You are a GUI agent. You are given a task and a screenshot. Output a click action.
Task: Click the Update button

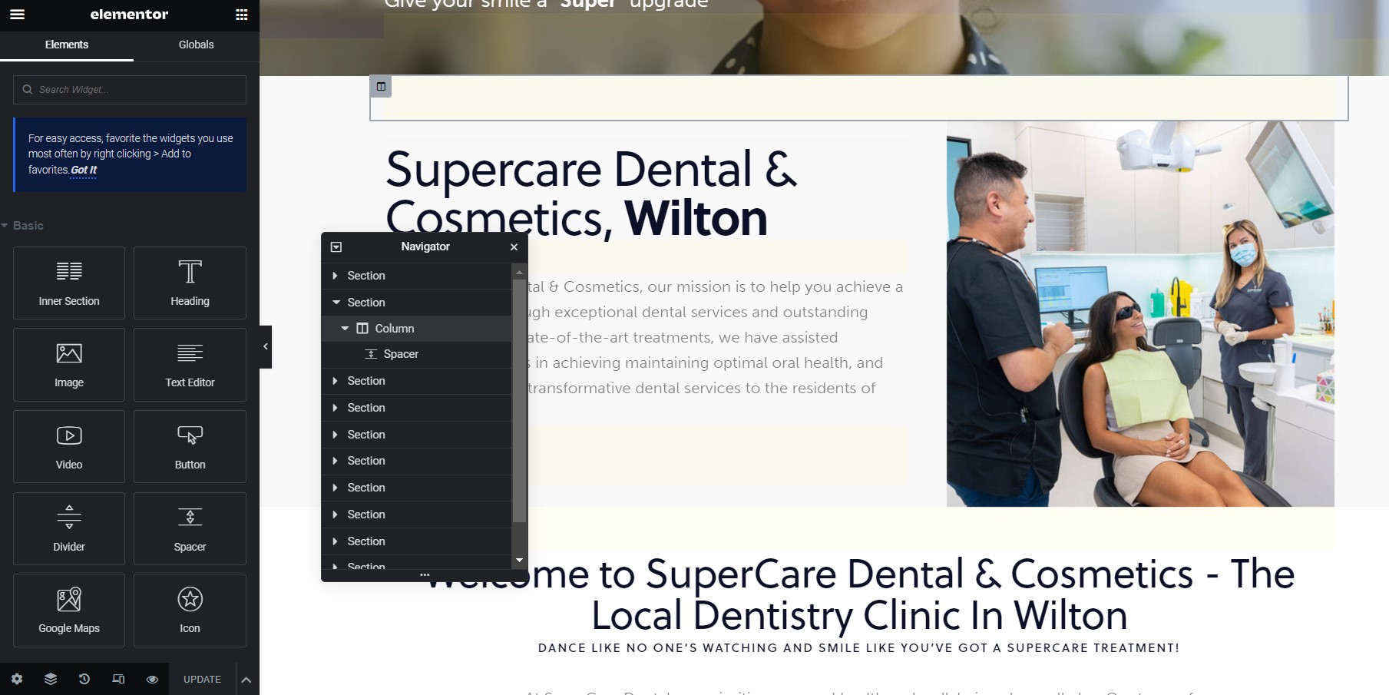coord(202,680)
